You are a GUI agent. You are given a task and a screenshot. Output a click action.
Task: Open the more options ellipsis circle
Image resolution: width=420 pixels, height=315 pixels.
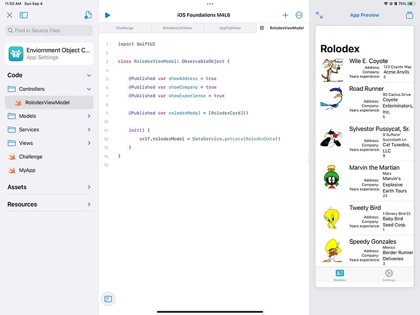coord(299,15)
